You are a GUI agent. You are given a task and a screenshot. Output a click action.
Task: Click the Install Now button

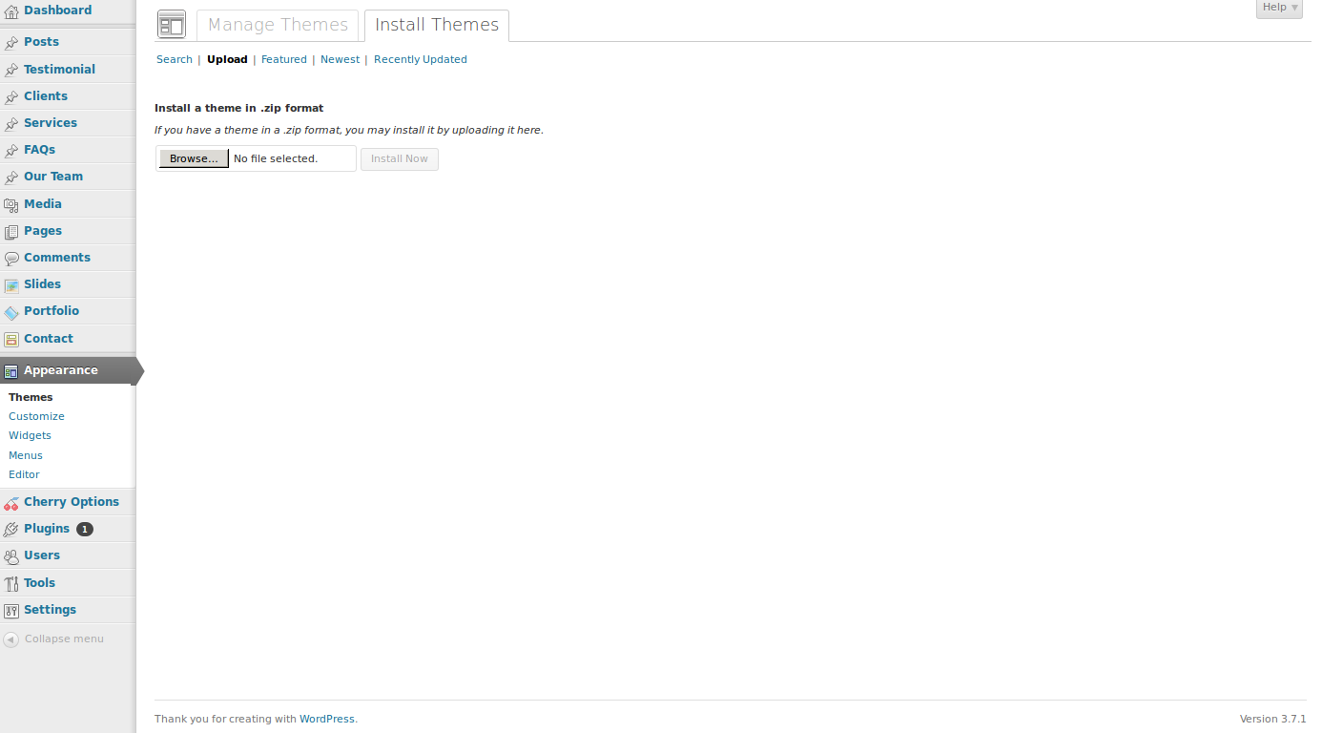click(x=400, y=158)
